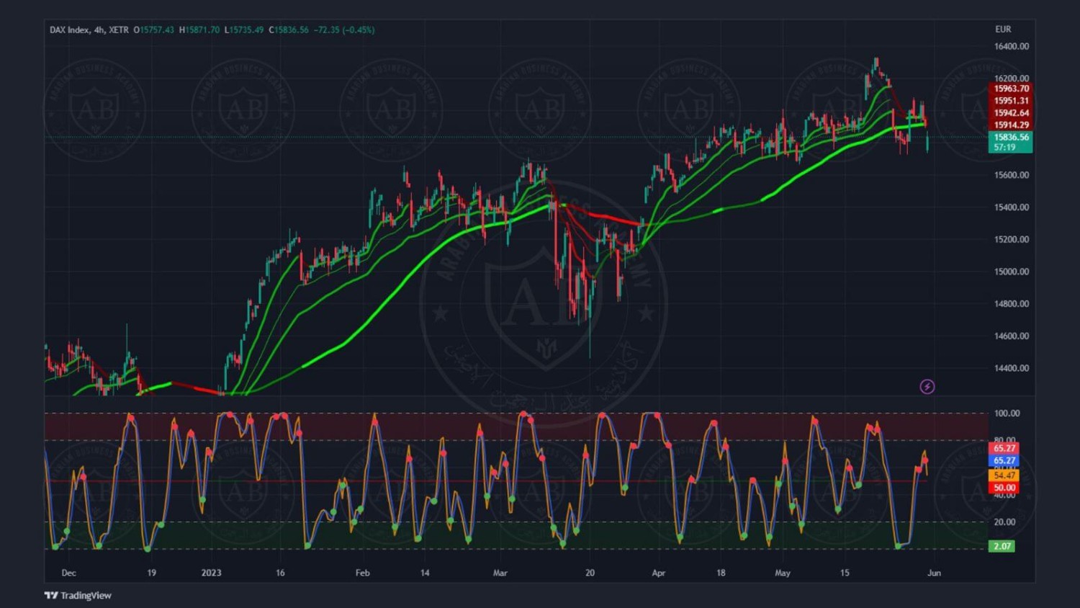The width and height of the screenshot is (1080, 608).
Task: Click the oscillator 100.00 scale label
Action: tap(1007, 413)
